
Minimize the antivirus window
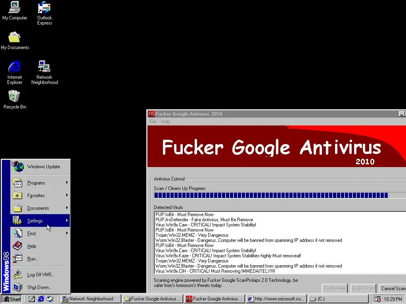click(x=402, y=114)
